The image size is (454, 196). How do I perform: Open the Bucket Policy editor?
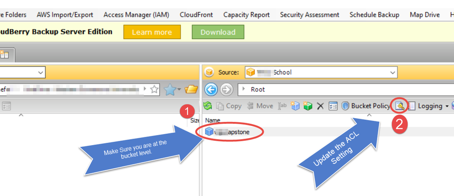click(366, 106)
